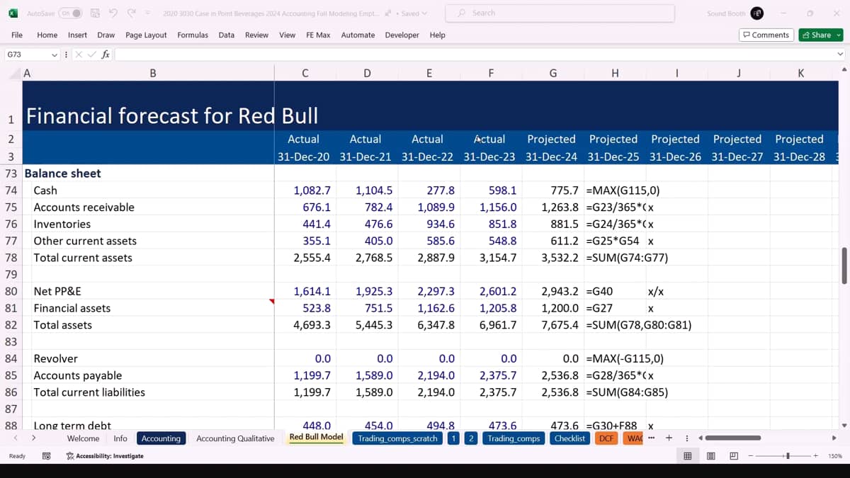The width and height of the screenshot is (850, 478).
Task: Cancel formula entry with the X icon
Action: [79, 55]
